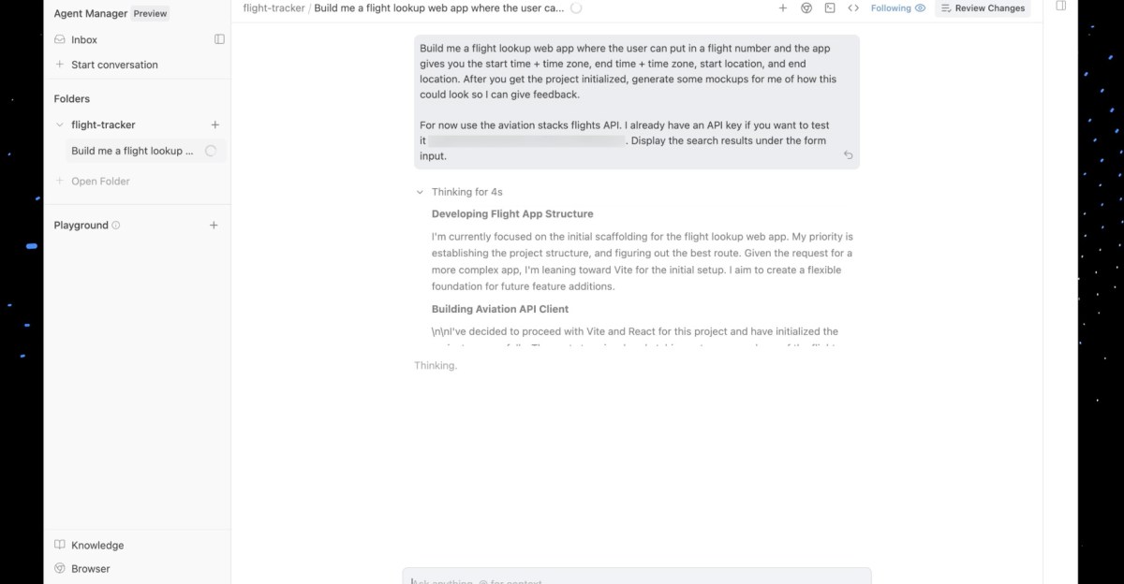
Task: Click the plus icon in top toolbar
Action: tap(783, 7)
